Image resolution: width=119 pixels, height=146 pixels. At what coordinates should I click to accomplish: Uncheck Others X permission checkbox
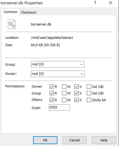[x=76, y=100]
